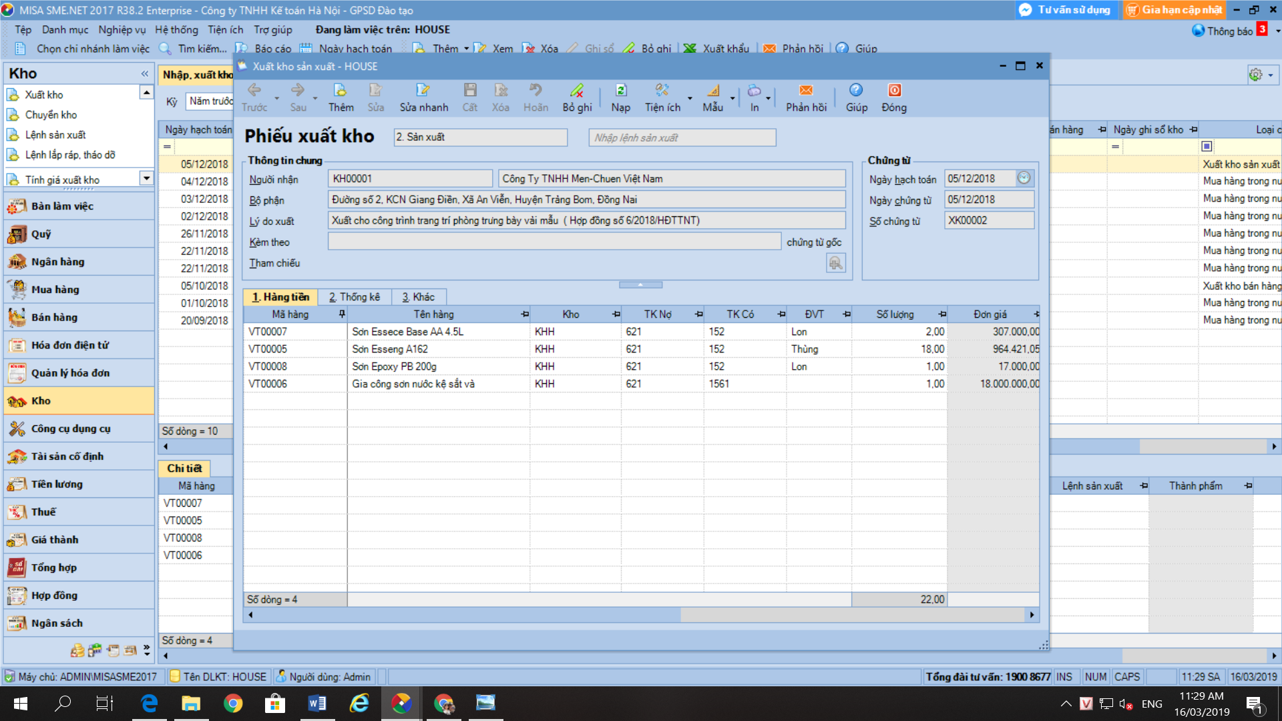The height and width of the screenshot is (721, 1282).
Task: Click the Đóng close toolbar icon
Action: [x=894, y=91]
